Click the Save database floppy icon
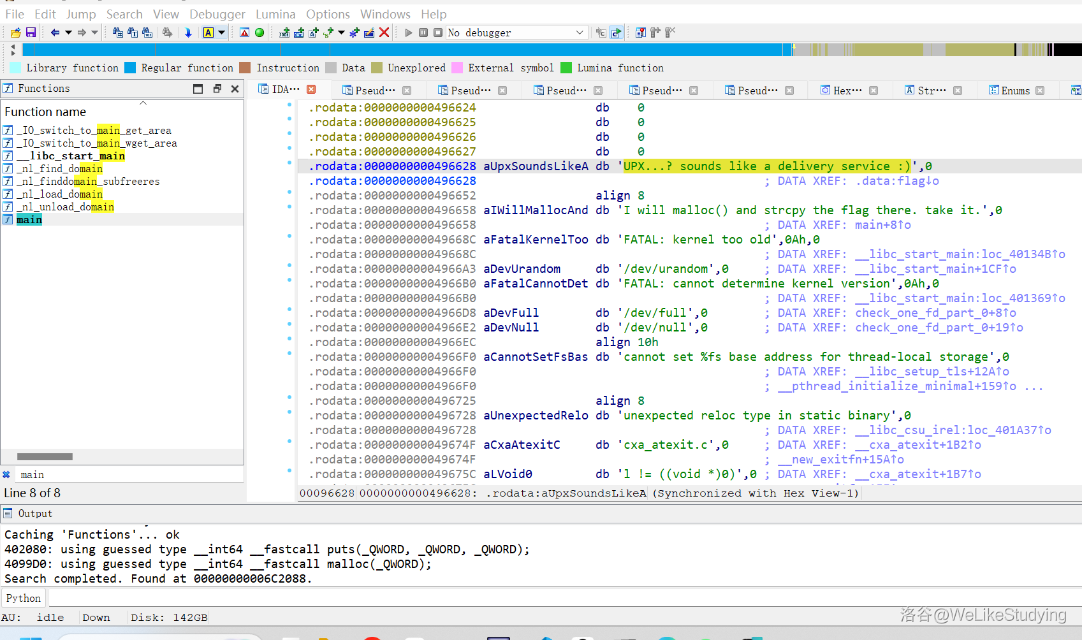This screenshot has height=640, width=1082. [x=31, y=33]
